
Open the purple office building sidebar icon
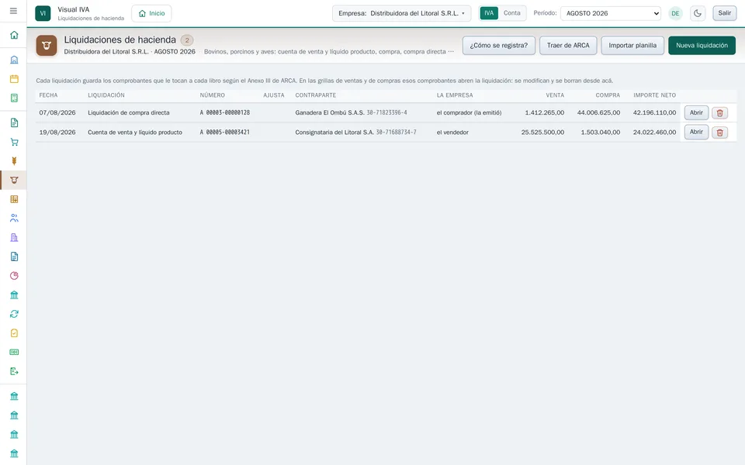[14, 238]
